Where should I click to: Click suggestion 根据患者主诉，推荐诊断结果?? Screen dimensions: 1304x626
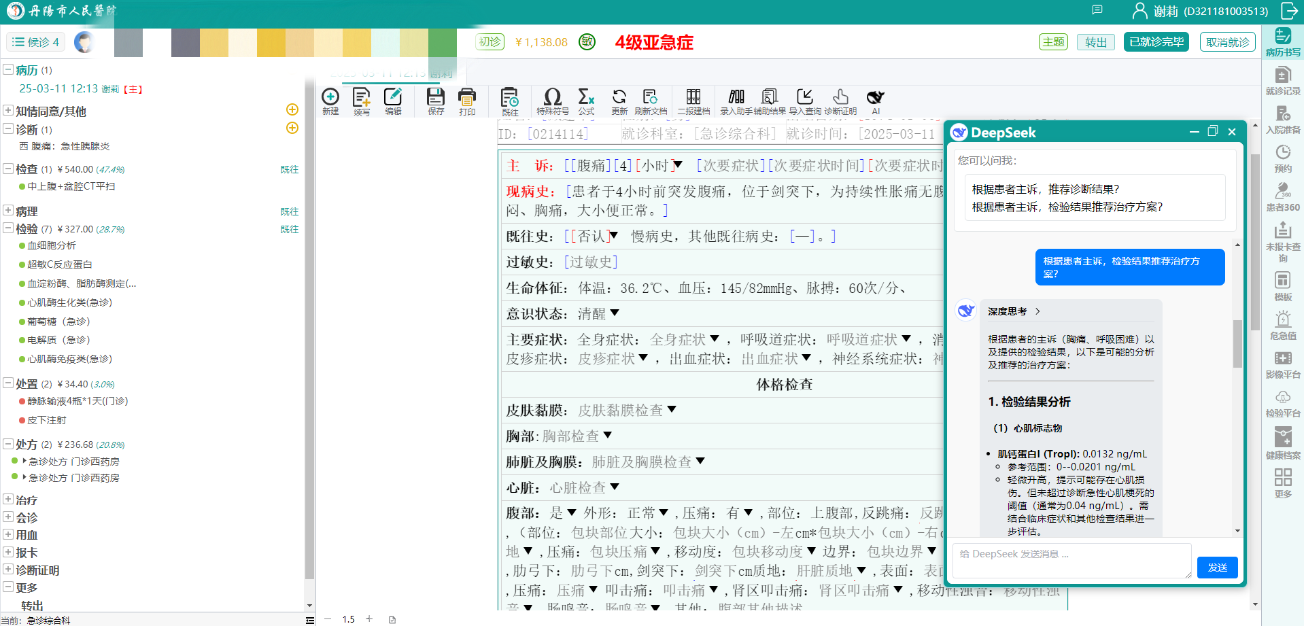tap(1046, 189)
